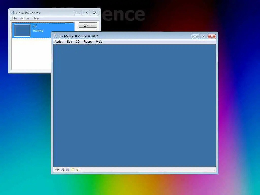Close the Virtual PC Console window
The image size is (260, 195).
coord(95,13)
